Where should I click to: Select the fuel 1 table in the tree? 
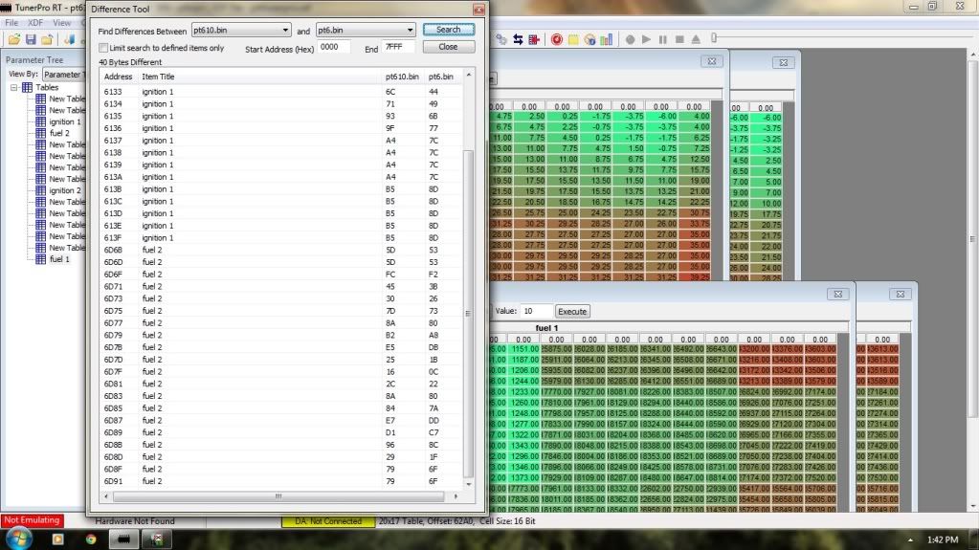coord(59,259)
